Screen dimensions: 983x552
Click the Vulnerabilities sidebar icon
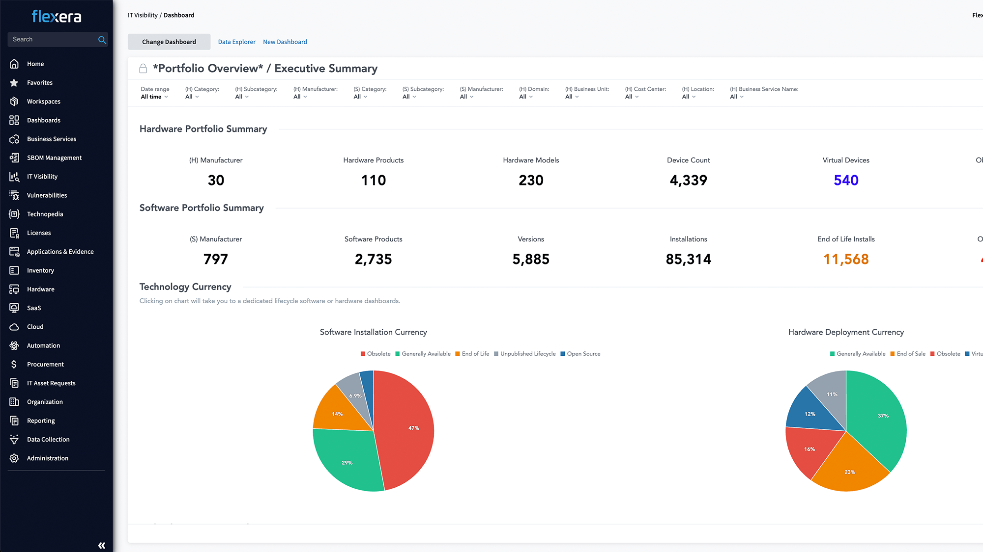tap(14, 195)
